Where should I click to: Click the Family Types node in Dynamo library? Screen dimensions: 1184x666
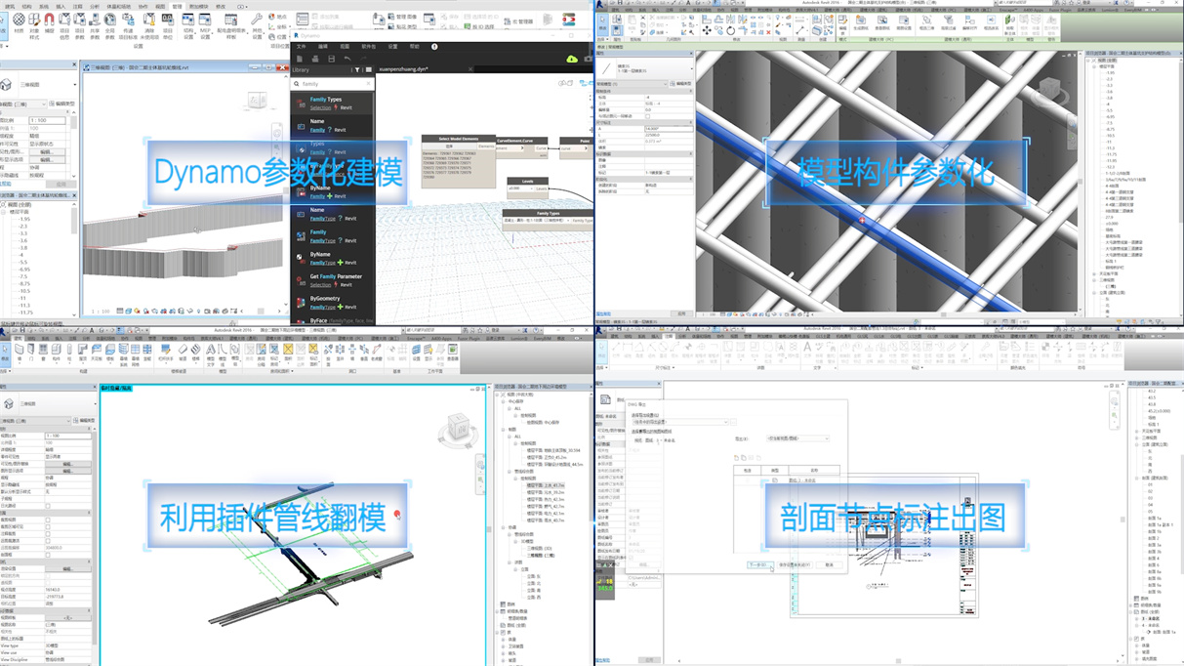325,100
